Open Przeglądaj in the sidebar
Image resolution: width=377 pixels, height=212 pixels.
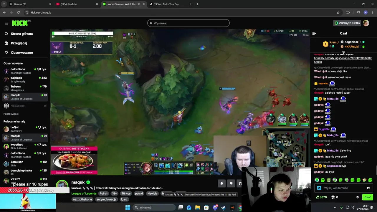coord(19,43)
